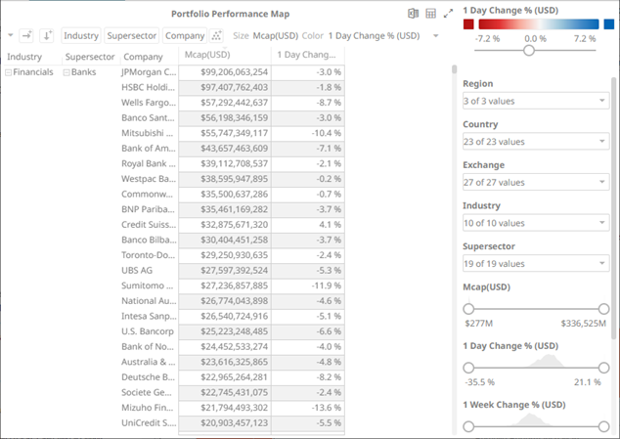Open the leftmost toolbar dropdown arrow
Screen dimensions: 620x439
point(10,35)
